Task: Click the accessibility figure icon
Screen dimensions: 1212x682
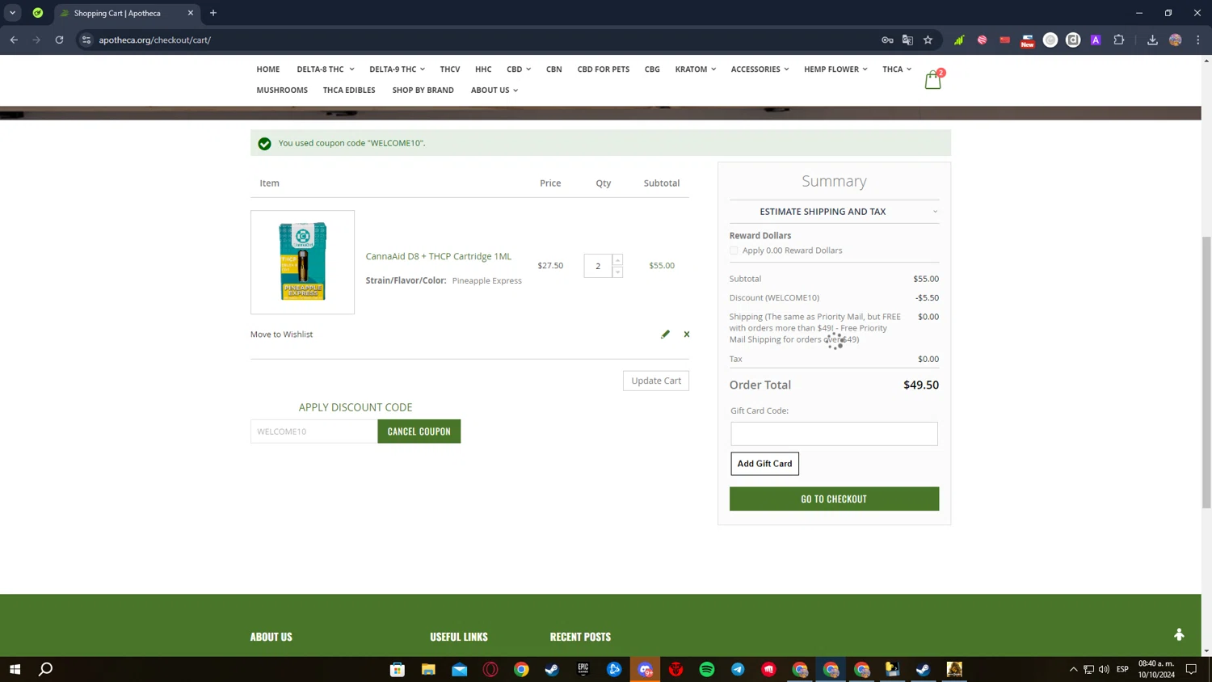Action: pyautogui.click(x=1179, y=634)
